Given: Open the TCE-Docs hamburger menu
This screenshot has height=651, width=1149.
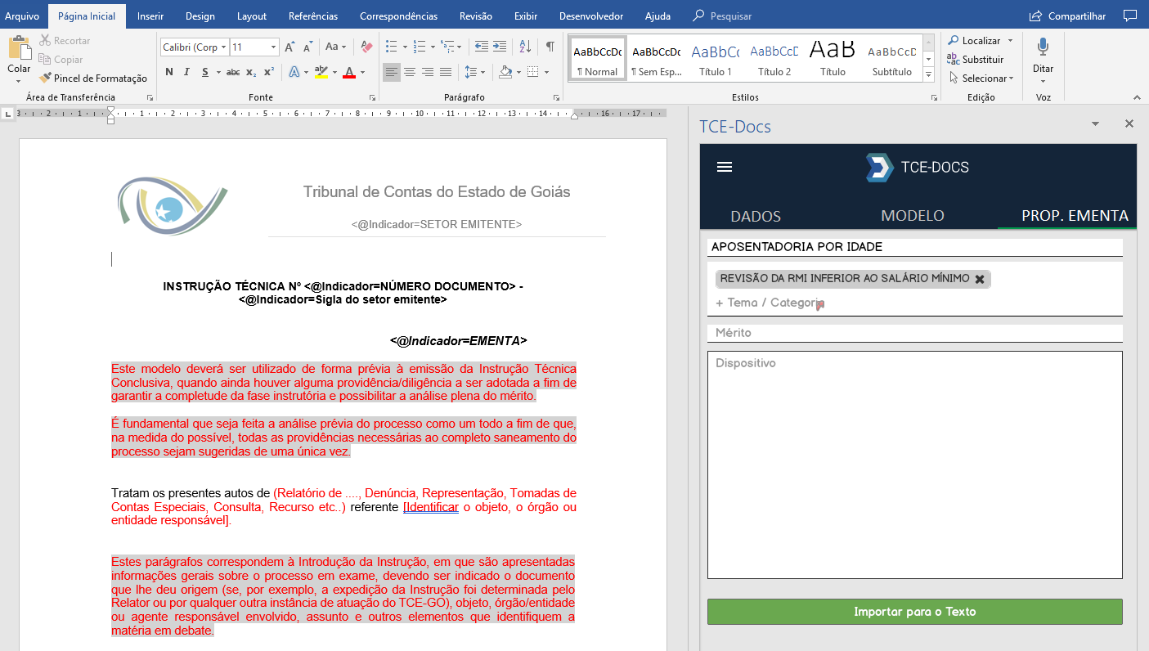Looking at the screenshot, I should pos(724,167).
